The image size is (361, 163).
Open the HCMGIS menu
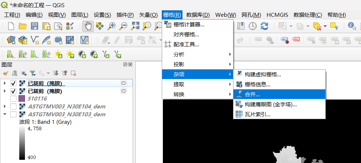tap(277, 15)
